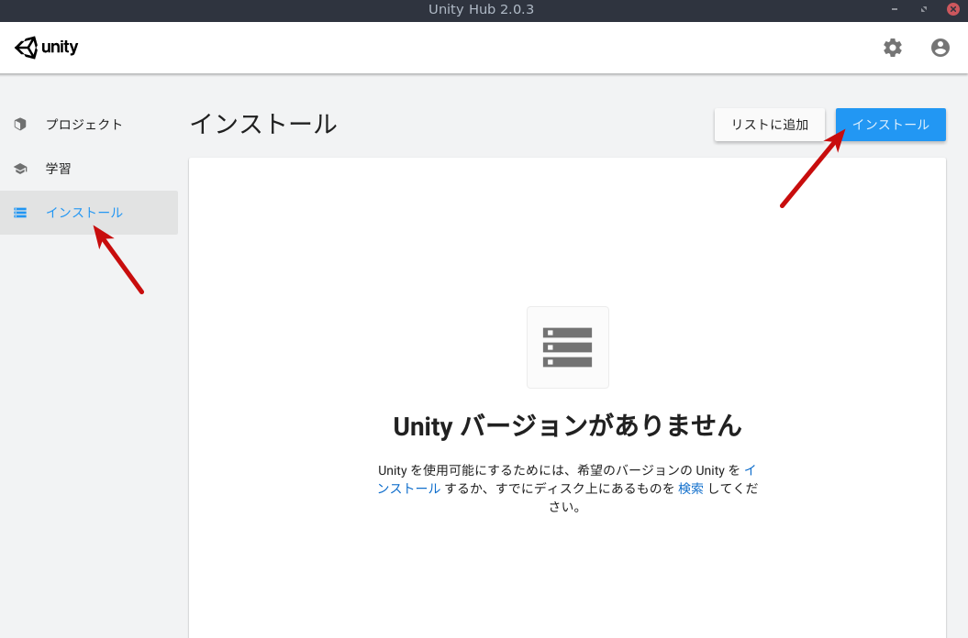Click the Unity Hub 2.0.3 title bar
Viewport: 968px width, 638px height.
pyautogui.click(x=481, y=9)
